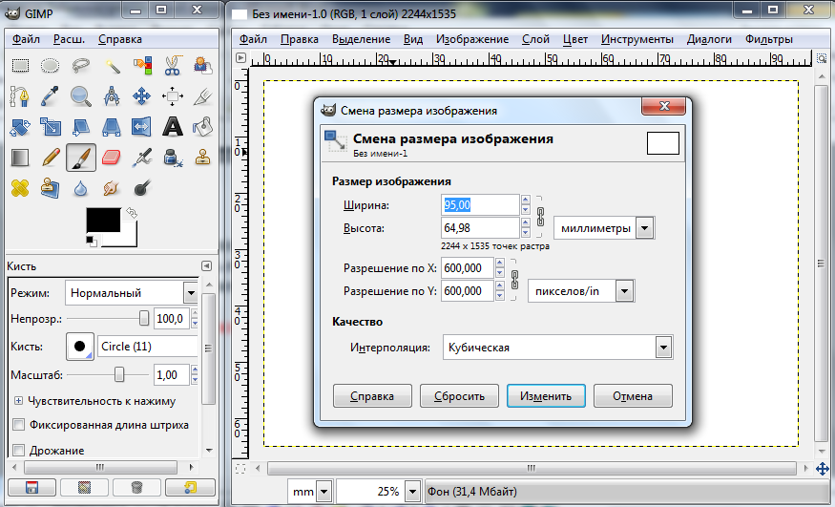Click the black foreground color swatch
Viewport: 835px width, 507px height.
tap(103, 220)
